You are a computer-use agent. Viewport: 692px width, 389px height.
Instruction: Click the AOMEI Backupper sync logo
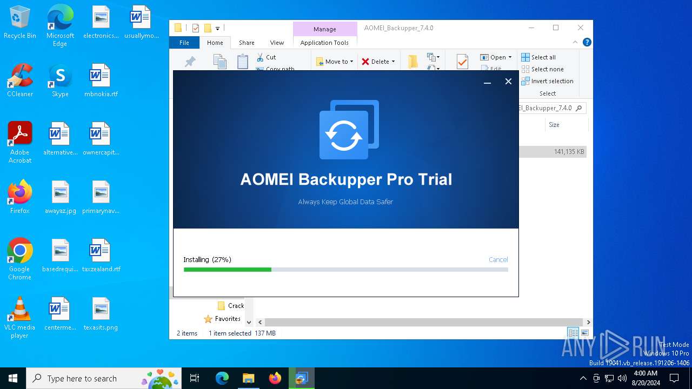(x=349, y=130)
